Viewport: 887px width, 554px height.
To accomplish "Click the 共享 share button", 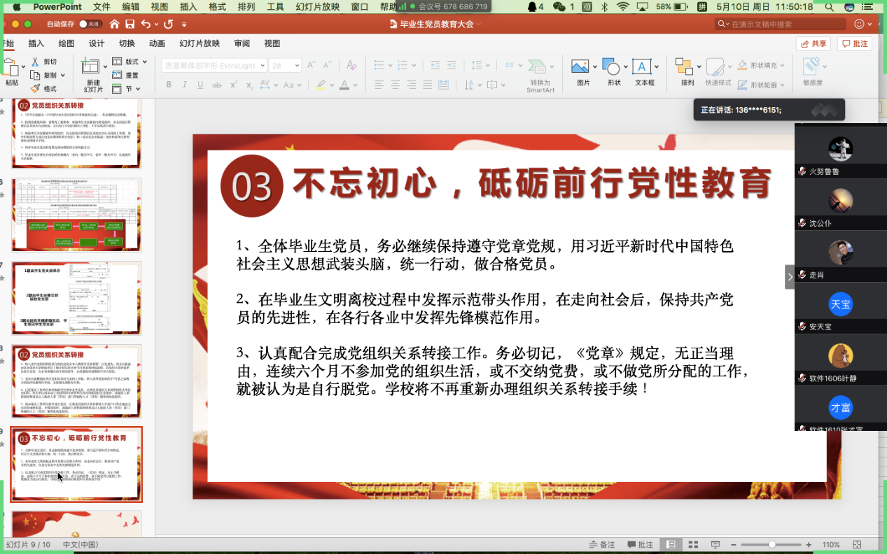I will coord(812,43).
